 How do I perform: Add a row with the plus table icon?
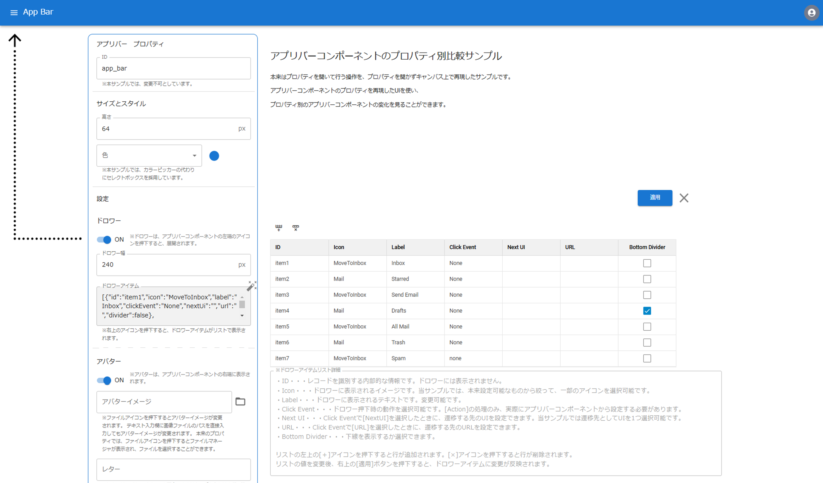tap(279, 228)
